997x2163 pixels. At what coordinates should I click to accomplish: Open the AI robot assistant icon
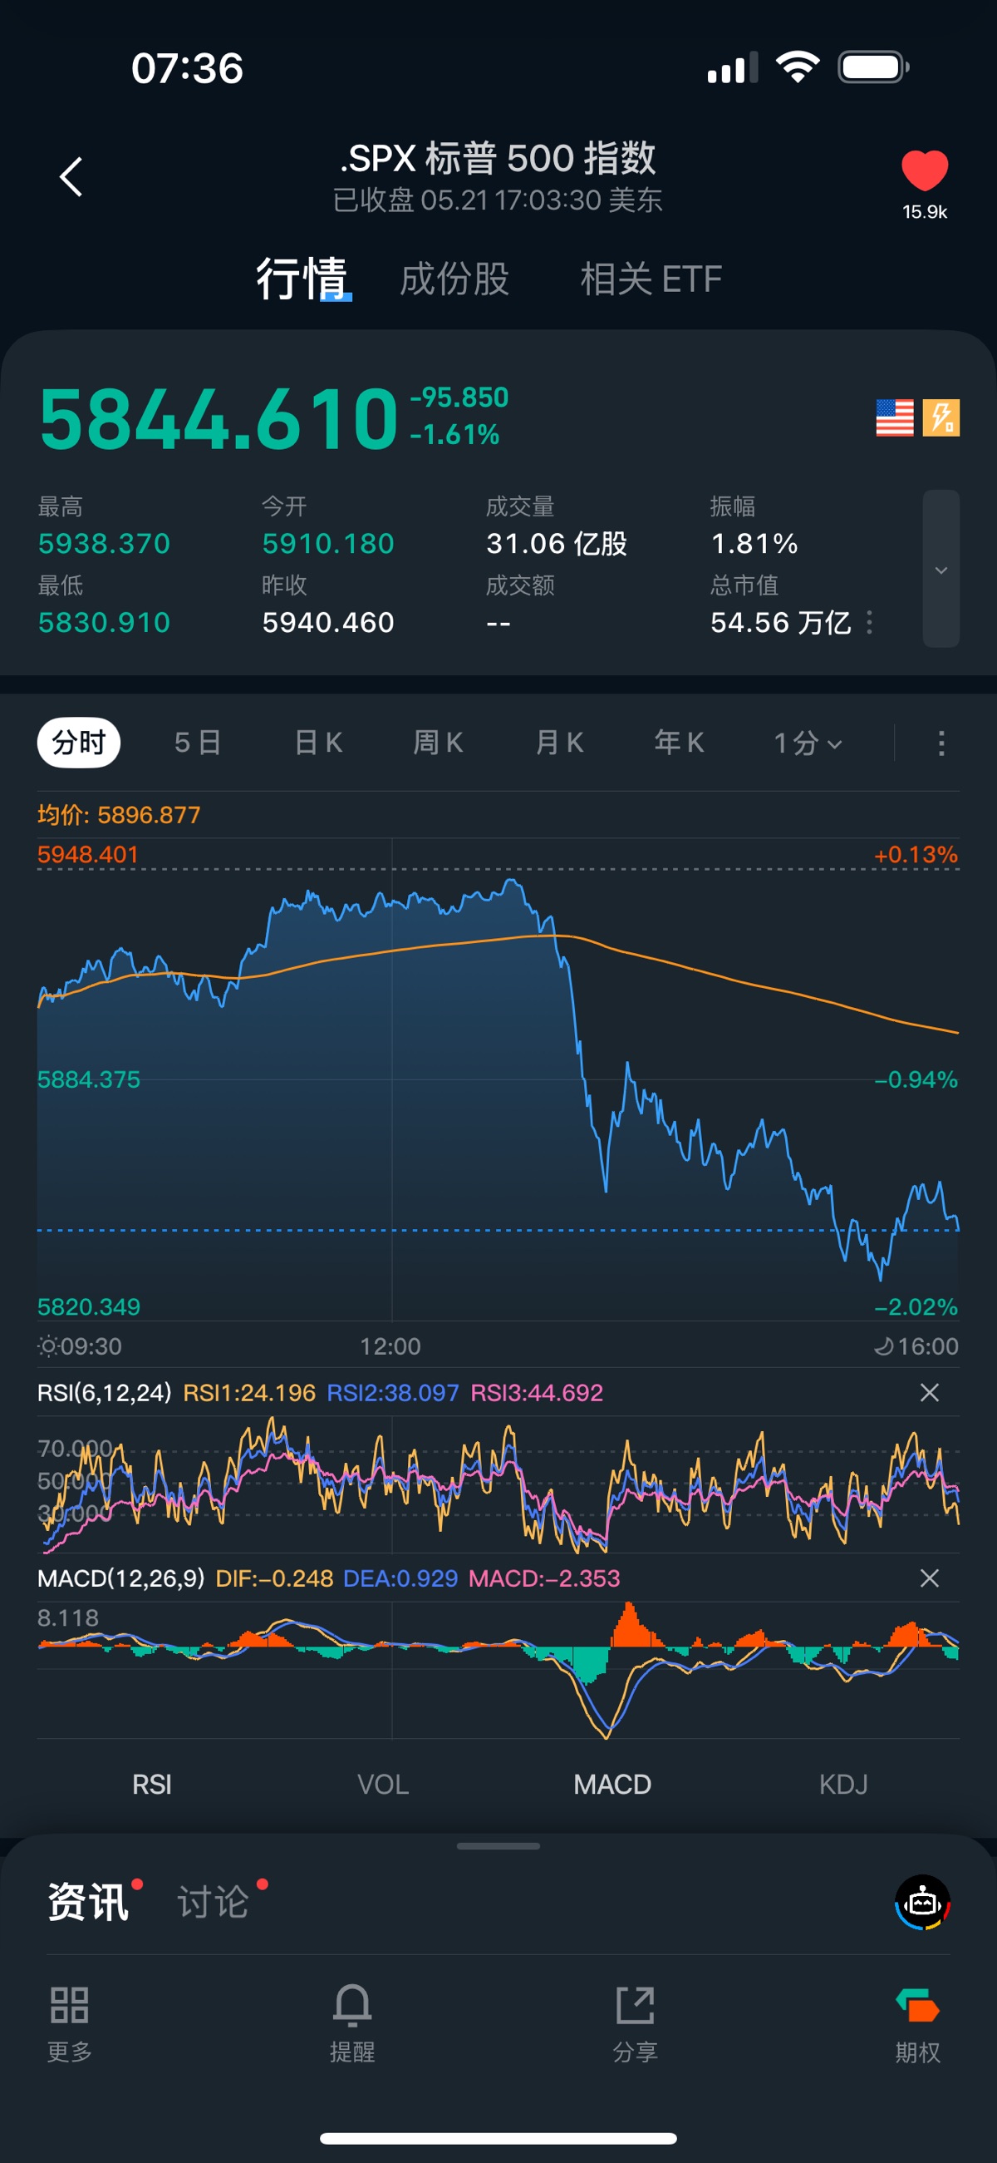pyautogui.click(x=922, y=1902)
